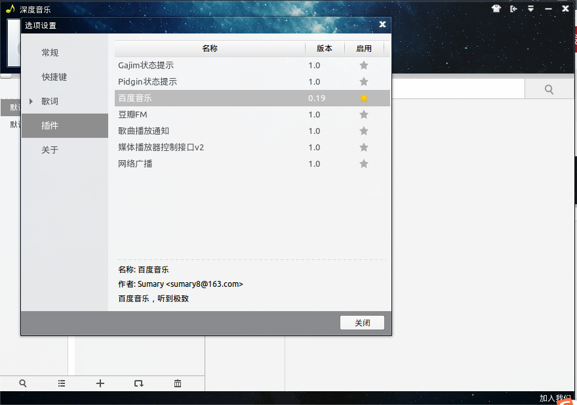The image size is (577, 405).
Task: Sort plugins by 版本 column header
Action: [x=325, y=49]
